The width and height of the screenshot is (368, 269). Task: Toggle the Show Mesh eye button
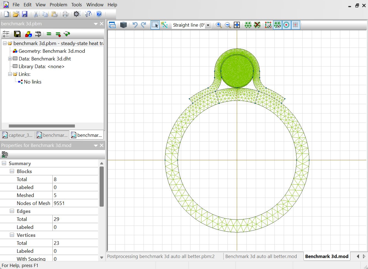(x=277, y=25)
